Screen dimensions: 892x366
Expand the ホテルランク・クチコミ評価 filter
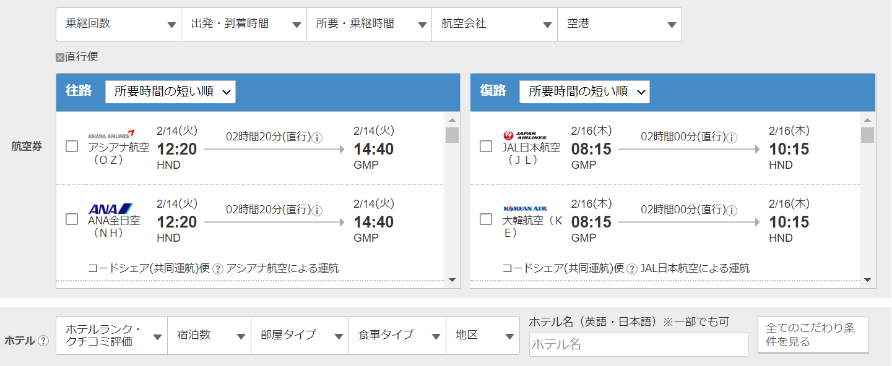(111, 336)
